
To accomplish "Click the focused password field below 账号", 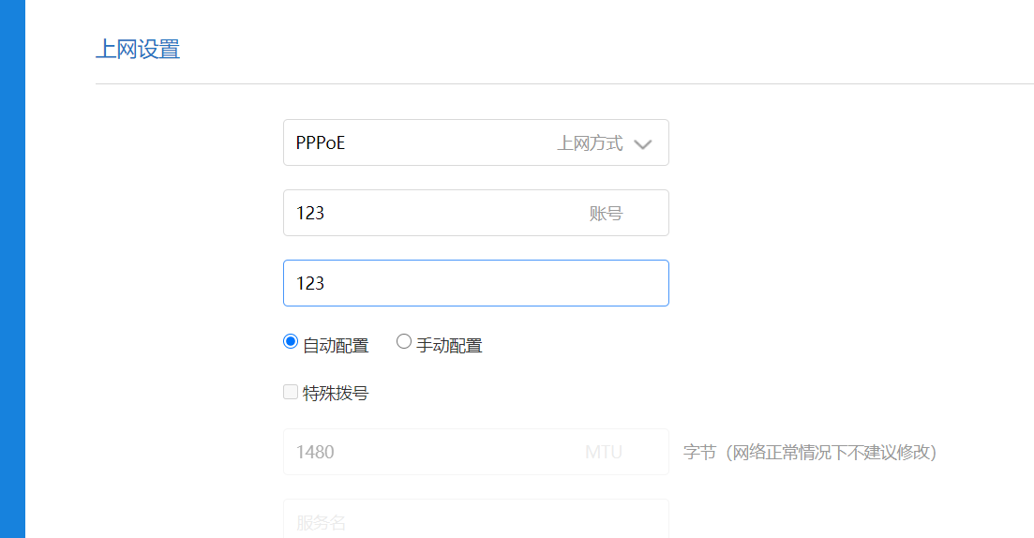I will pyautogui.click(x=475, y=283).
